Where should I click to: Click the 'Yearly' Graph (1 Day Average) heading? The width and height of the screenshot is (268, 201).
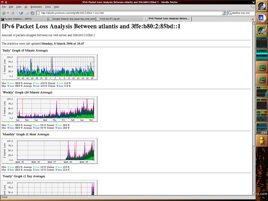(23, 176)
